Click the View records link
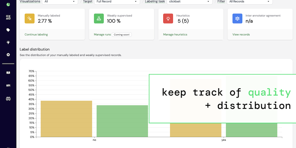Screen dimensions: 296x148 point(241,35)
